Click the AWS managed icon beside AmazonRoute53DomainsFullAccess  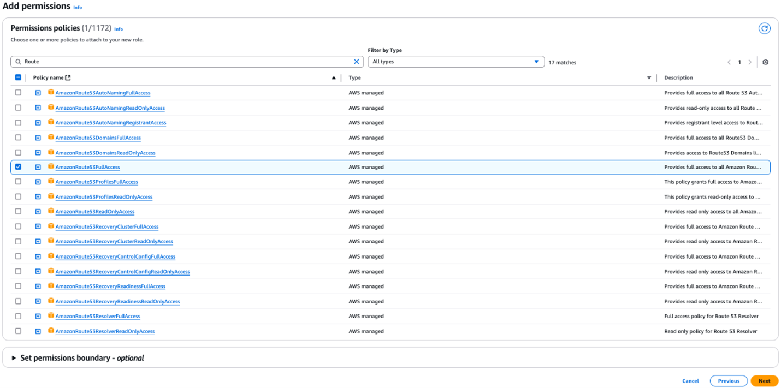50,137
